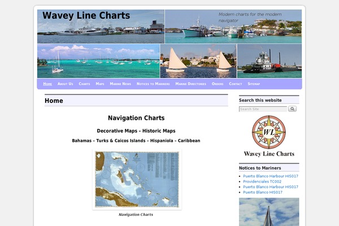Click the Wavey Line Charts compass logo
339x226 pixels.
(269, 136)
